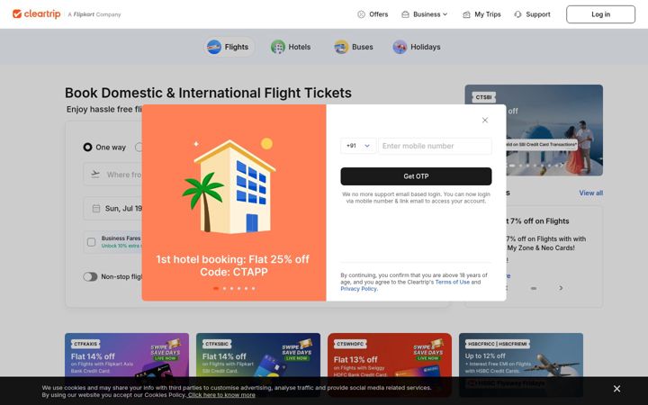This screenshot has height=405, width=648.
Task: Click the Hotels building icon
Action: 278,47
